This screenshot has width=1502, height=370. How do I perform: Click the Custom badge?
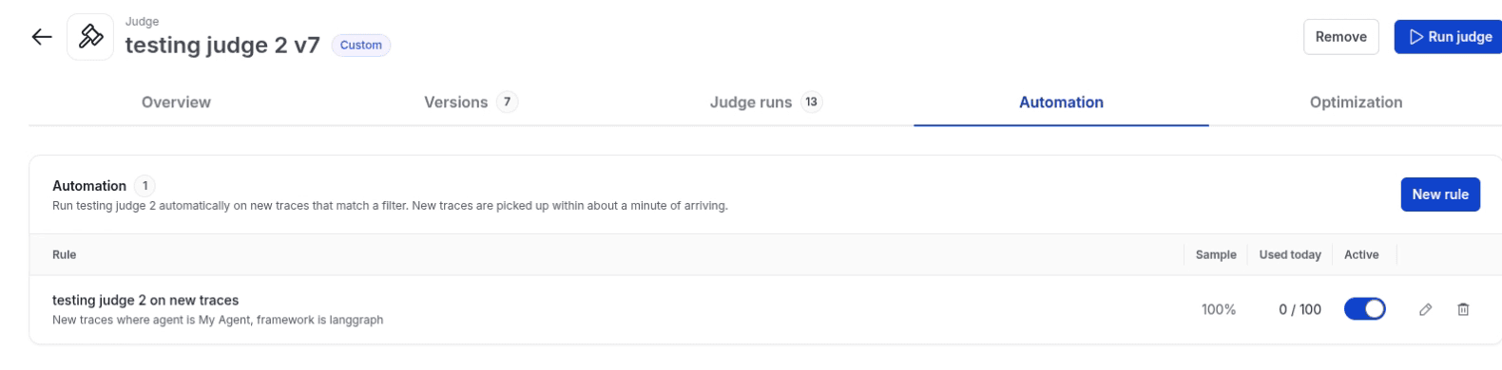click(361, 45)
